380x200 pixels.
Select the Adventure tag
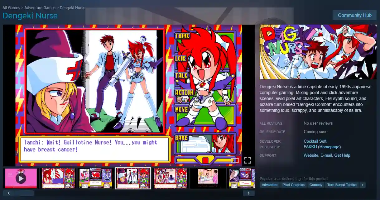click(270, 185)
